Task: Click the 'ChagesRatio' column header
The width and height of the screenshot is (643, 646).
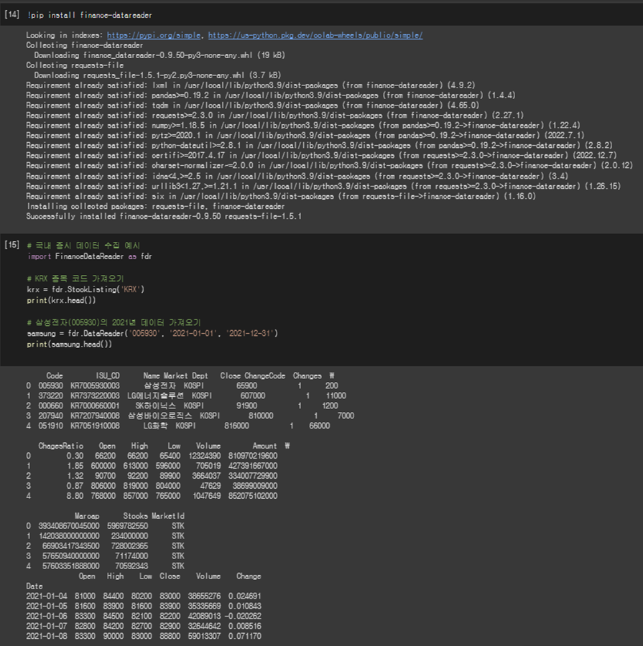Action: point(60,446)
